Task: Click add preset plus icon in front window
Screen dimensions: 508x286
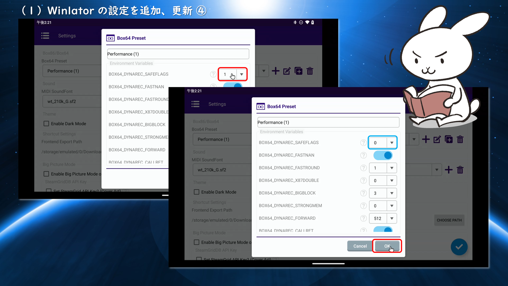Action: click(x=426, y=139)
